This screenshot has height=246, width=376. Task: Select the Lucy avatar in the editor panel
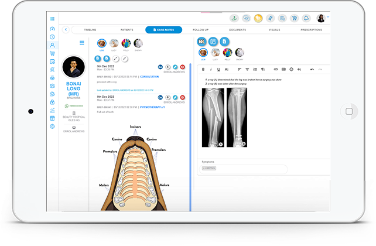[216, 53]
